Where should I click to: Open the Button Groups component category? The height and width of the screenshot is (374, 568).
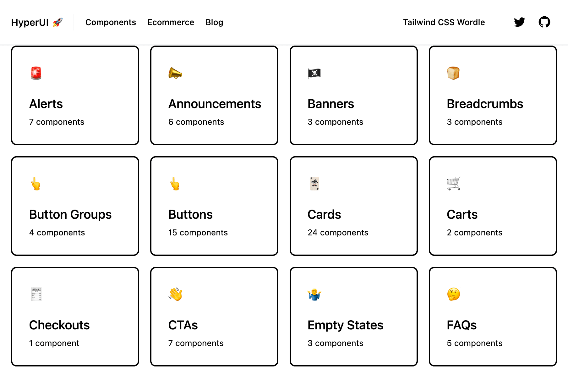click(75, 206)
